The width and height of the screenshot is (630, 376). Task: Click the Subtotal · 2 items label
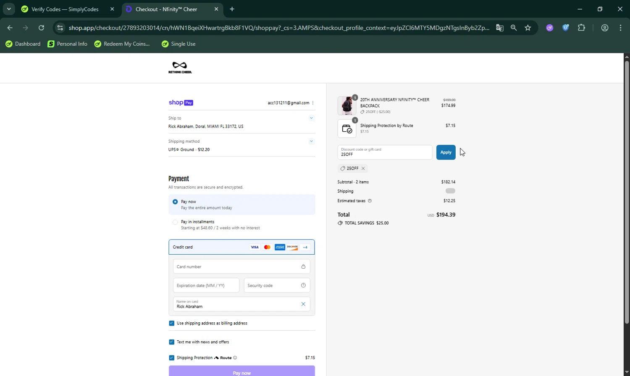pos(353,182)
